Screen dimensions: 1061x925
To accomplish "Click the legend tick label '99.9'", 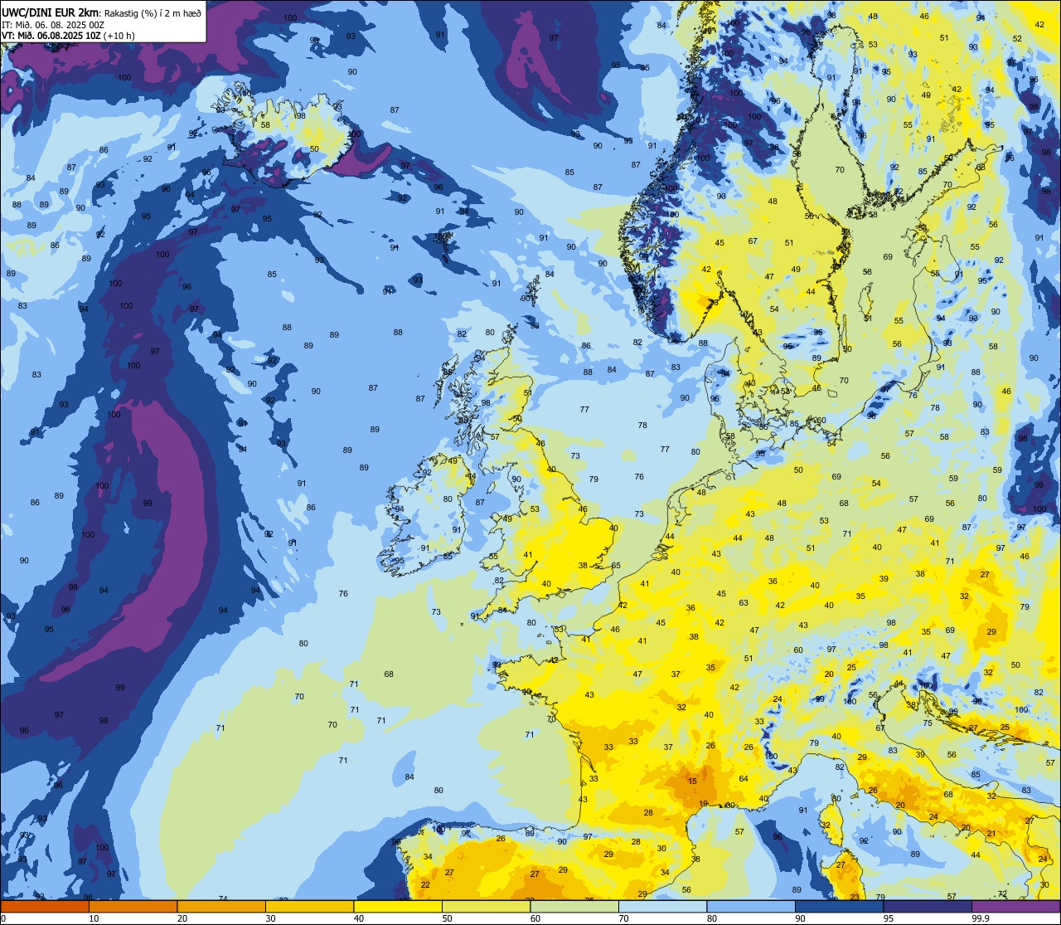I will (980, 918).
